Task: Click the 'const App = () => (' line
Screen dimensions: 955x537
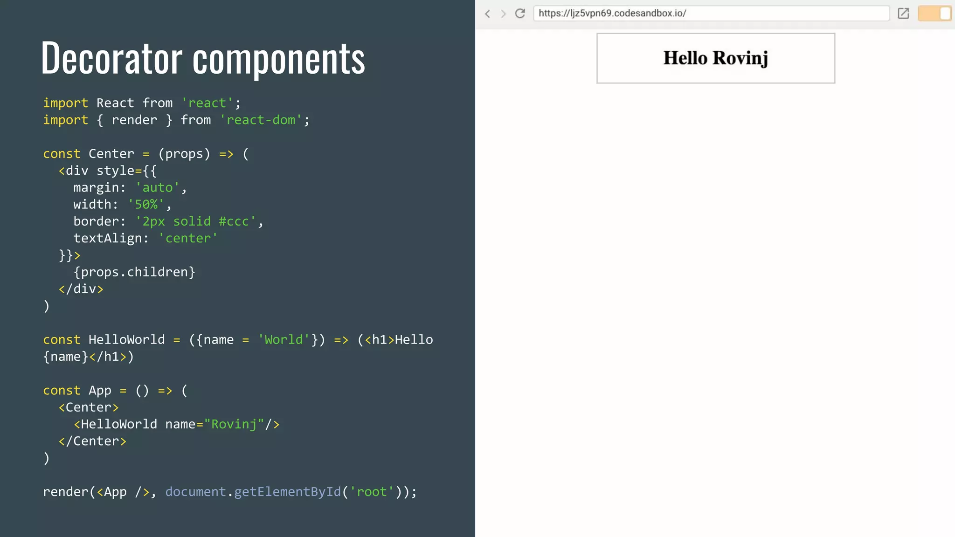Action: [115, 391]
